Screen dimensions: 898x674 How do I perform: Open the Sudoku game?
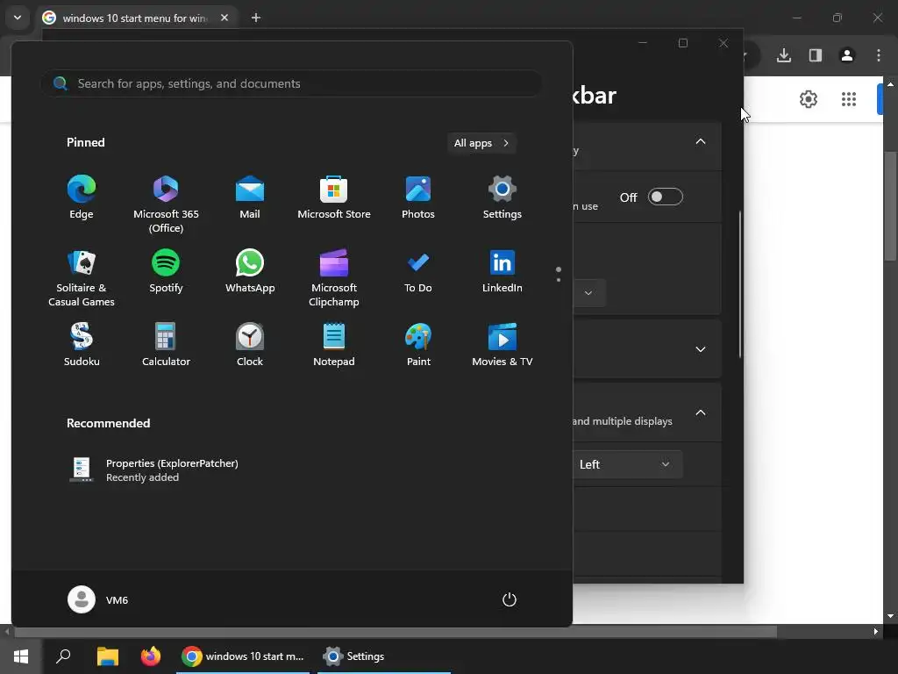pos(82,345)
